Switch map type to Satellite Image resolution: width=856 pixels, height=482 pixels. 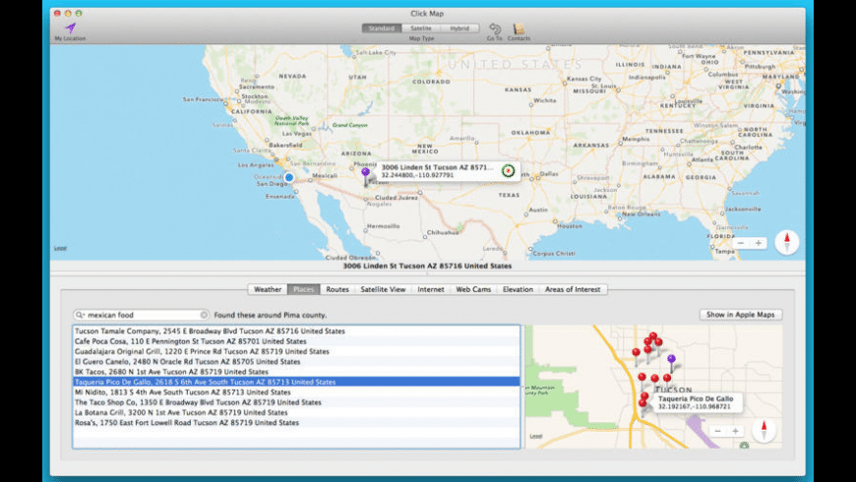(x=421, y=28)
